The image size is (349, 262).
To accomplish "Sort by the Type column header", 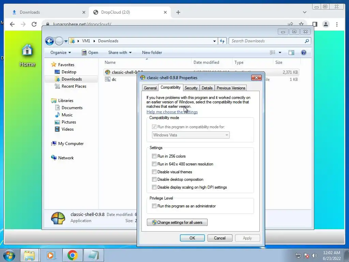I will click(x=253, y=62).
